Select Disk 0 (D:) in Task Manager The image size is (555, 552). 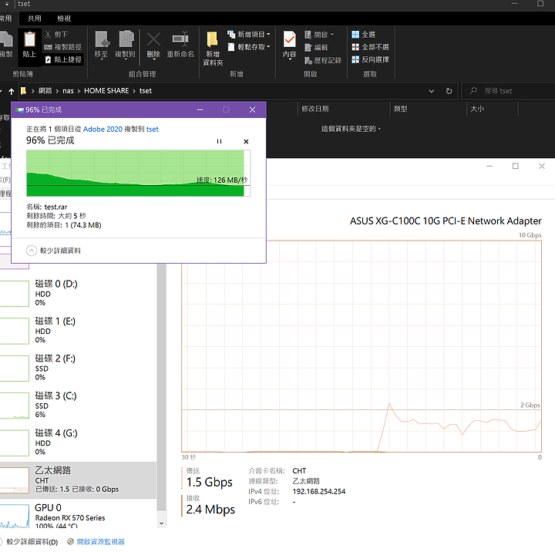78,293
